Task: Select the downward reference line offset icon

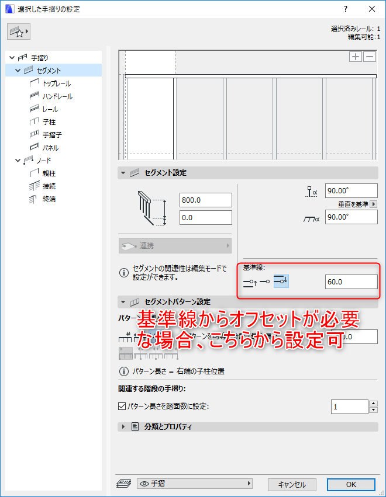Action: click(x=281, y=281)
